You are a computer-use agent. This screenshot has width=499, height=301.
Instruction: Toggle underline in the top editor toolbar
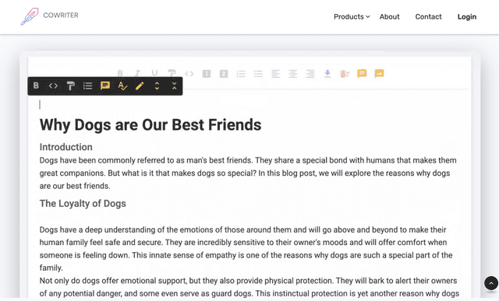tap(154, 74)
